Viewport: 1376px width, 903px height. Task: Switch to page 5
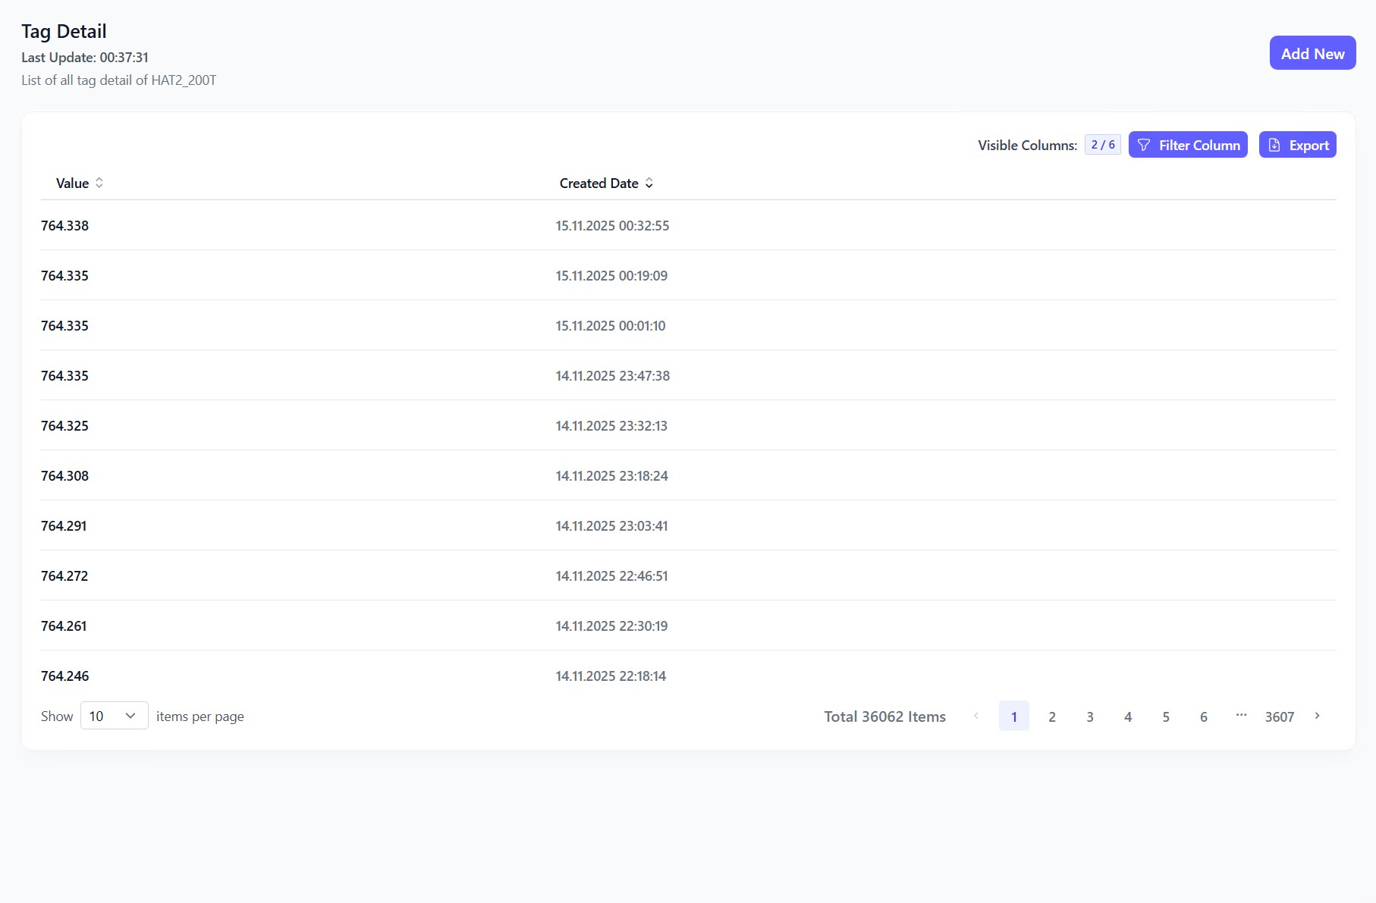[1166, 716]
